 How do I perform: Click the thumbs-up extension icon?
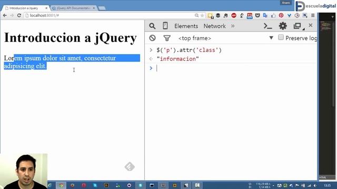pos(273,15)
